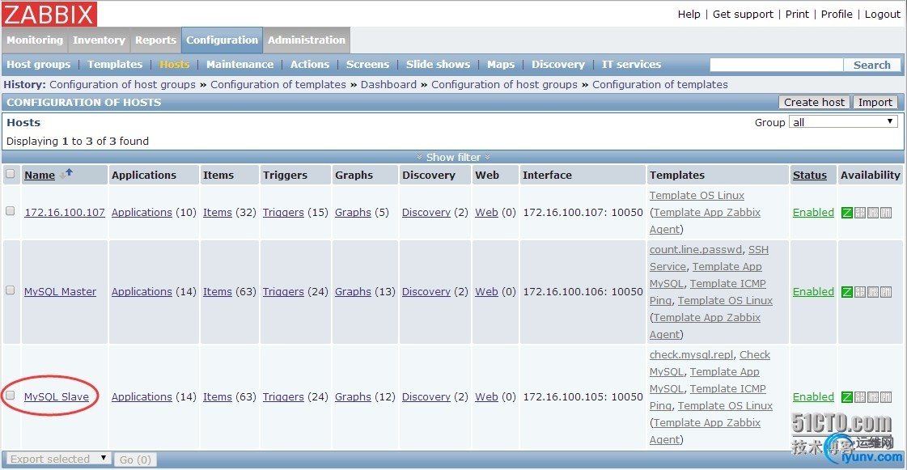Go to Hosts submenu
Screen dimensions: 907x470
point(174,64)
